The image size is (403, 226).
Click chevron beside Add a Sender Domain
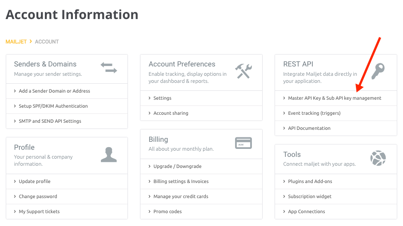point(15,91)
